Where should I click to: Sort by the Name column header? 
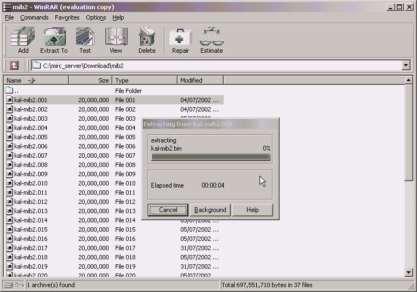point(36,80)
